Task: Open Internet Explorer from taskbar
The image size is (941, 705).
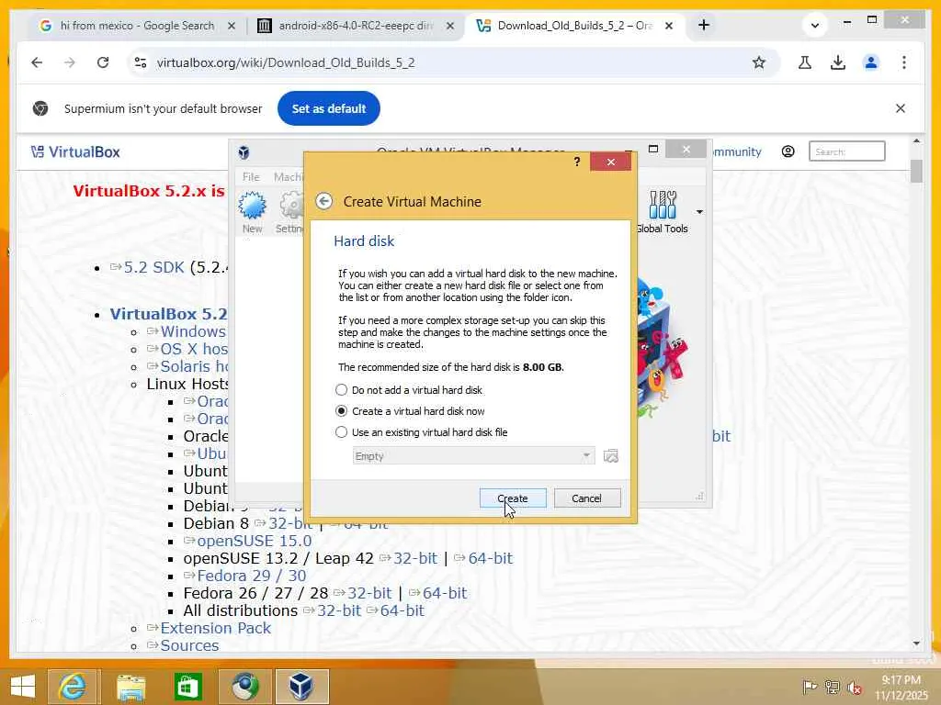Action: (x=73, y=687)
